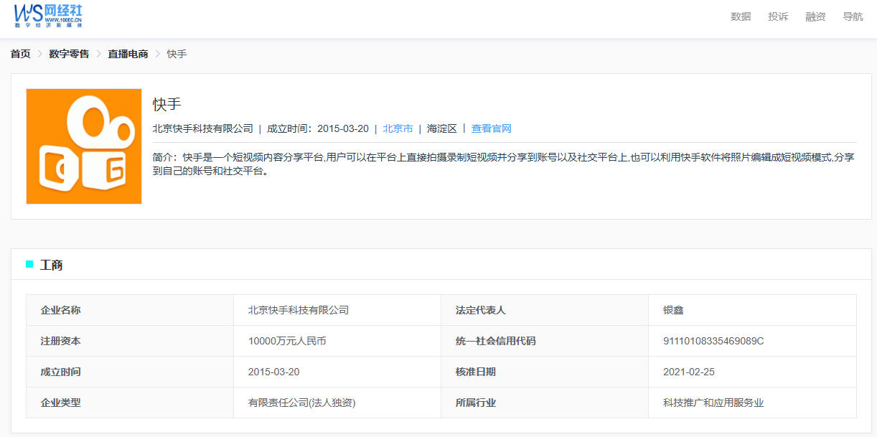Click the cyan square beside 工商
Viewport: 877px width, 437px height.
click(x=29, y=264)
